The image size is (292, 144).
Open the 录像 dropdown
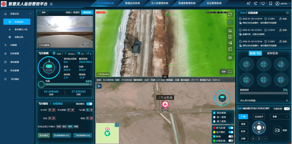pyautogui.click(x=280, y=117)
